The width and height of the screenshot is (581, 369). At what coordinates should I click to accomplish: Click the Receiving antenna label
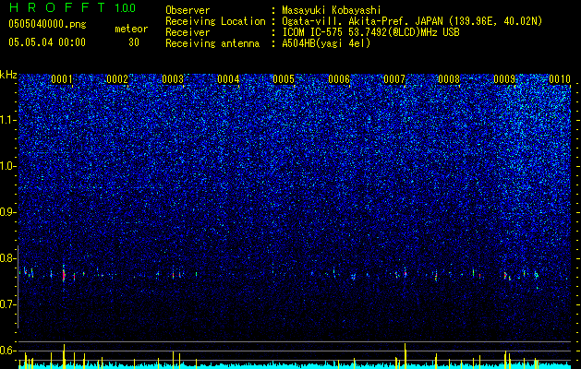(212, 43)
